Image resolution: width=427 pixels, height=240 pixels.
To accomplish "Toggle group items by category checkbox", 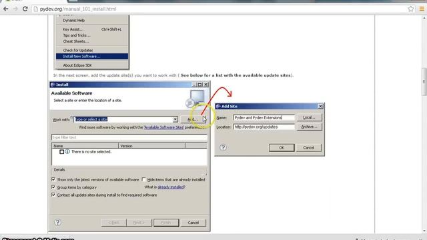I will [x=53, y=187].
